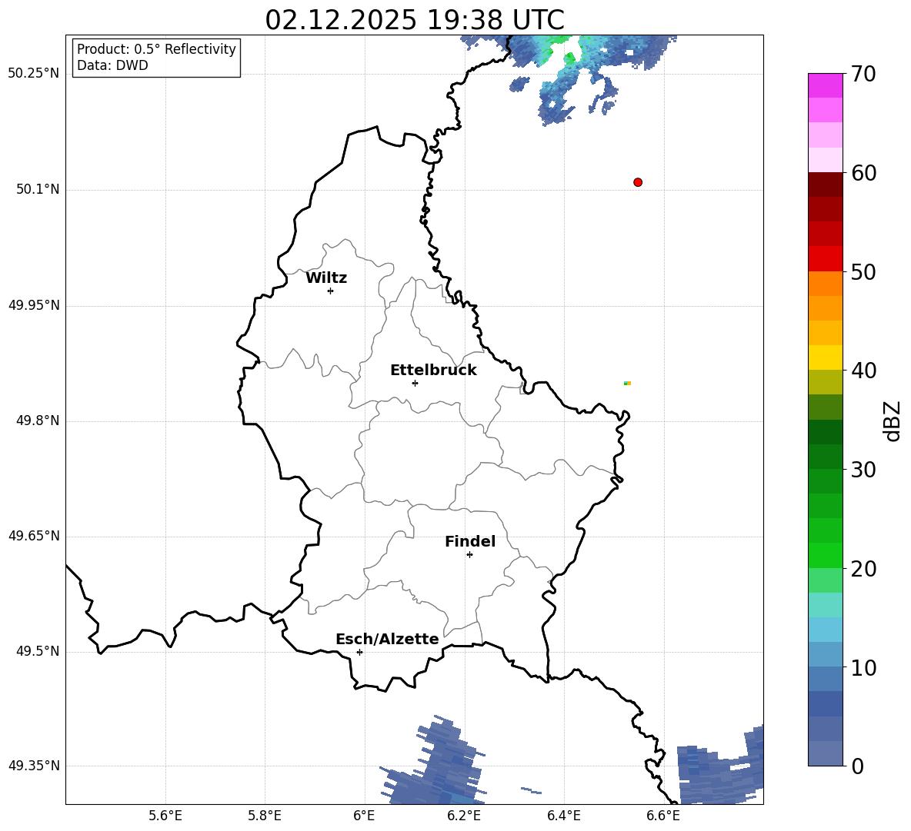Click the Data: DWD label
This screenshot has width=911, height=831.
pyautogui.click(x=112, y=65)
